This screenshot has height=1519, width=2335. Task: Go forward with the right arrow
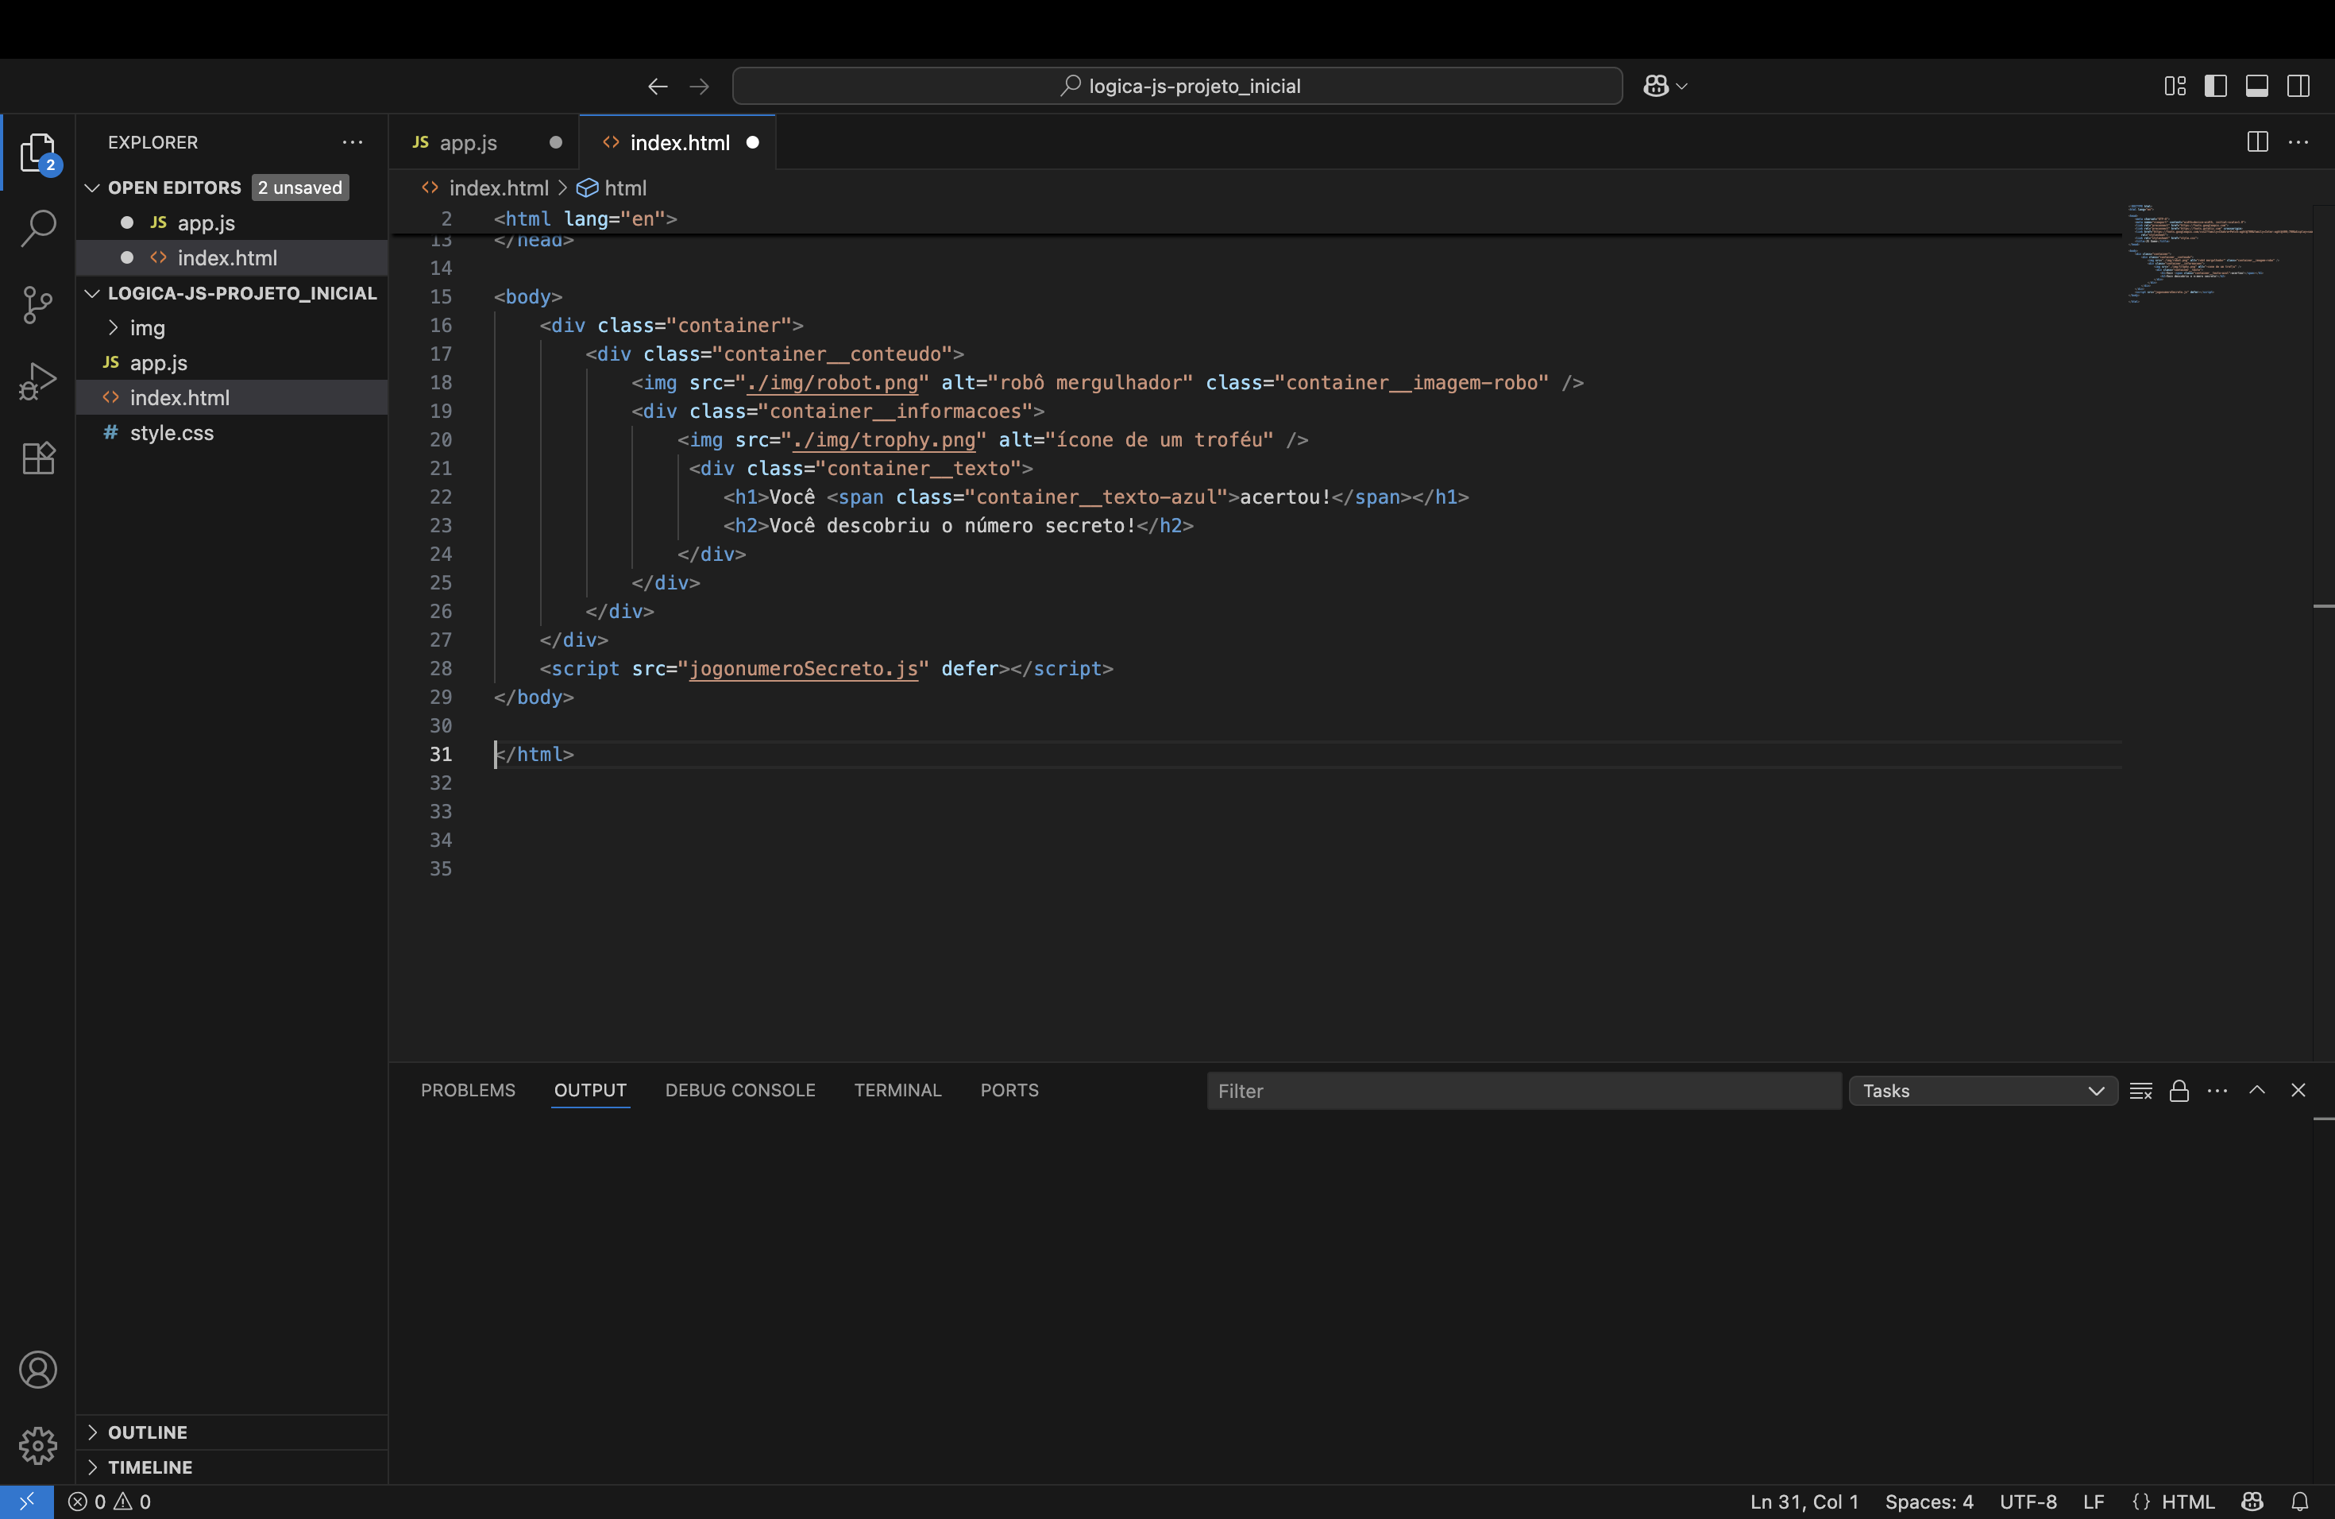pyautogui.click(x=700, y=87)
